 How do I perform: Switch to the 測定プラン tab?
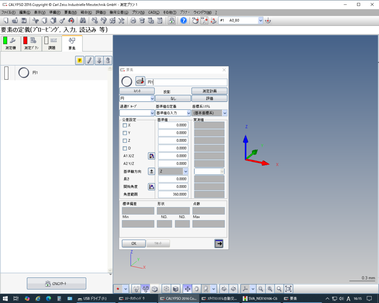coord(31,43)
